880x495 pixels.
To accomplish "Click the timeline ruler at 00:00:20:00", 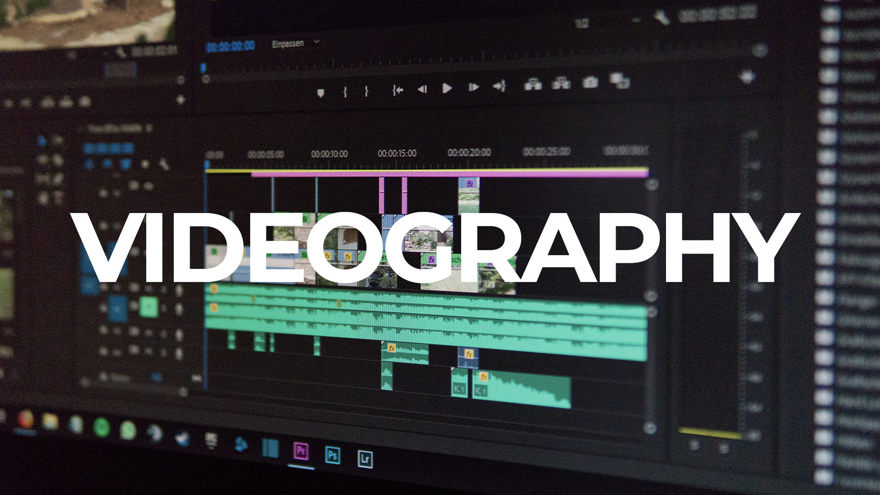I will point(469,152).
